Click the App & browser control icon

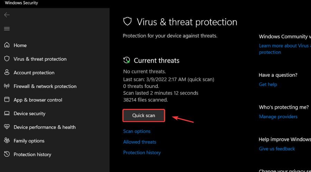click(7, 100)
